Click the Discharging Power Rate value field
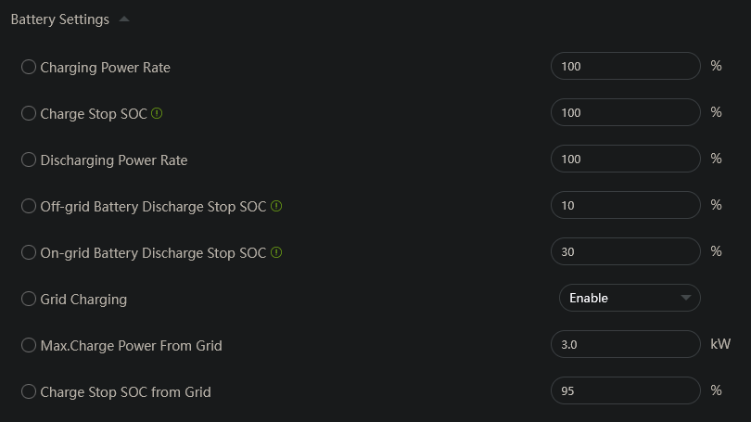751x422 pixels. coord(625,159)
